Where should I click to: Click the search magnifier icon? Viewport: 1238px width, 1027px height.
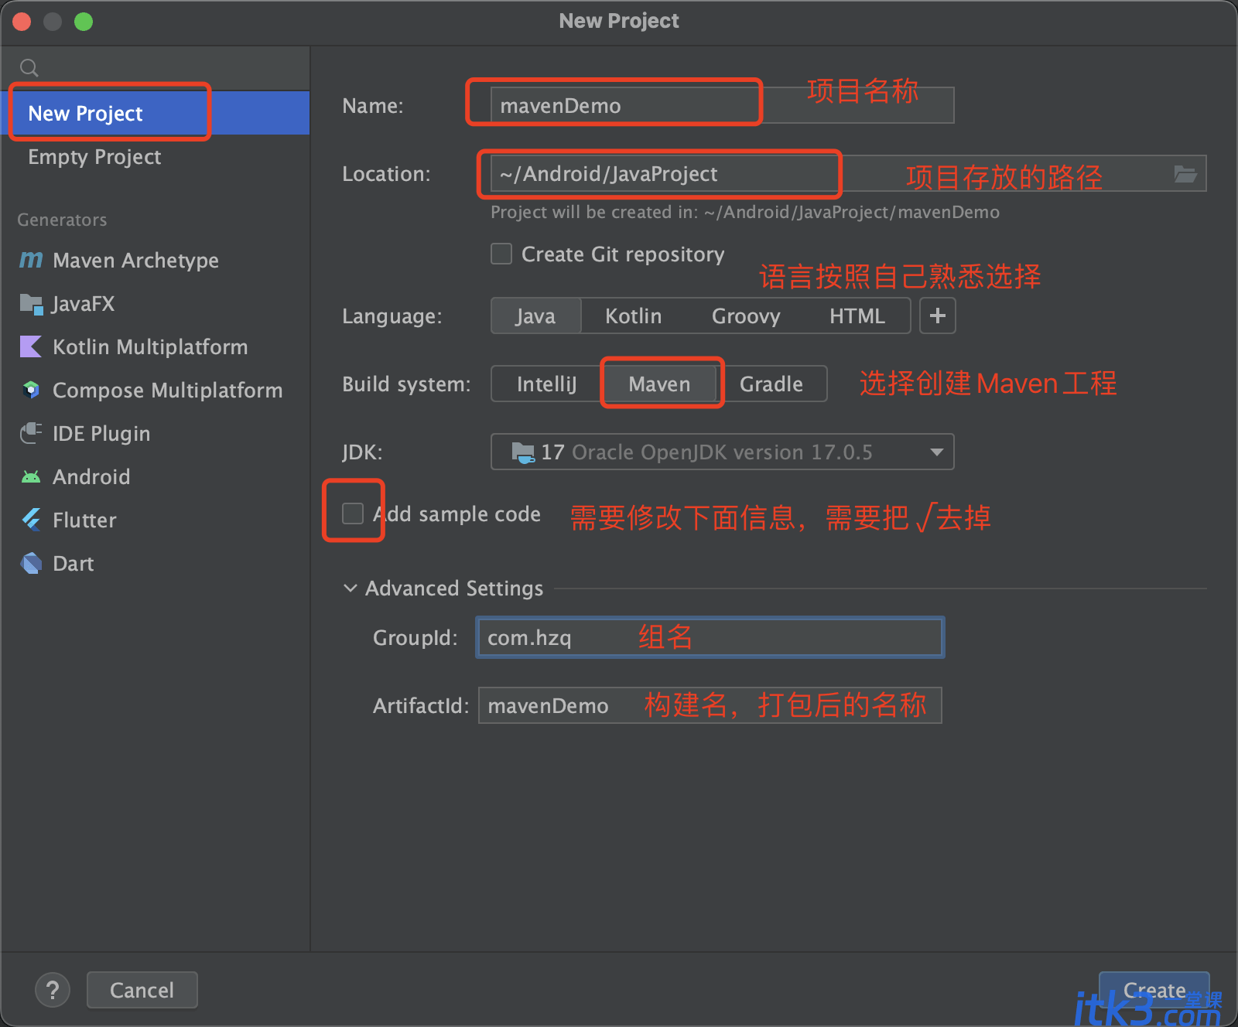29,68
